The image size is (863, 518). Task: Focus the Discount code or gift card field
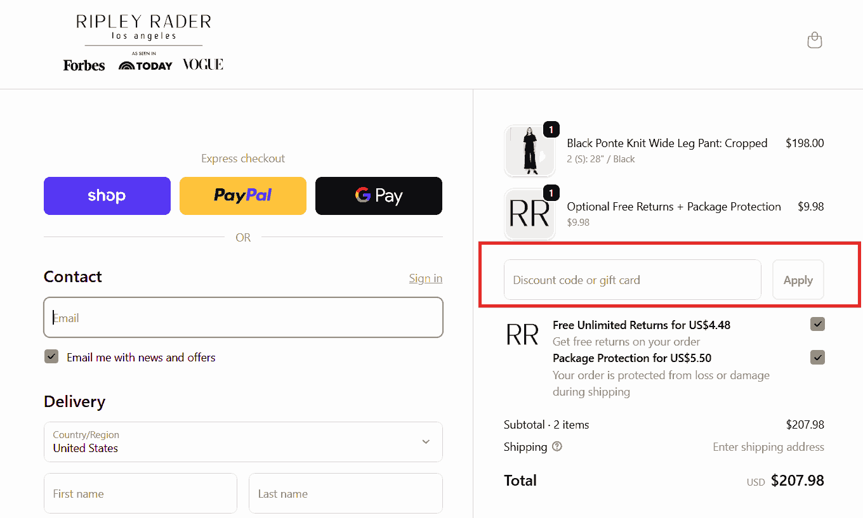click(632, 280)
